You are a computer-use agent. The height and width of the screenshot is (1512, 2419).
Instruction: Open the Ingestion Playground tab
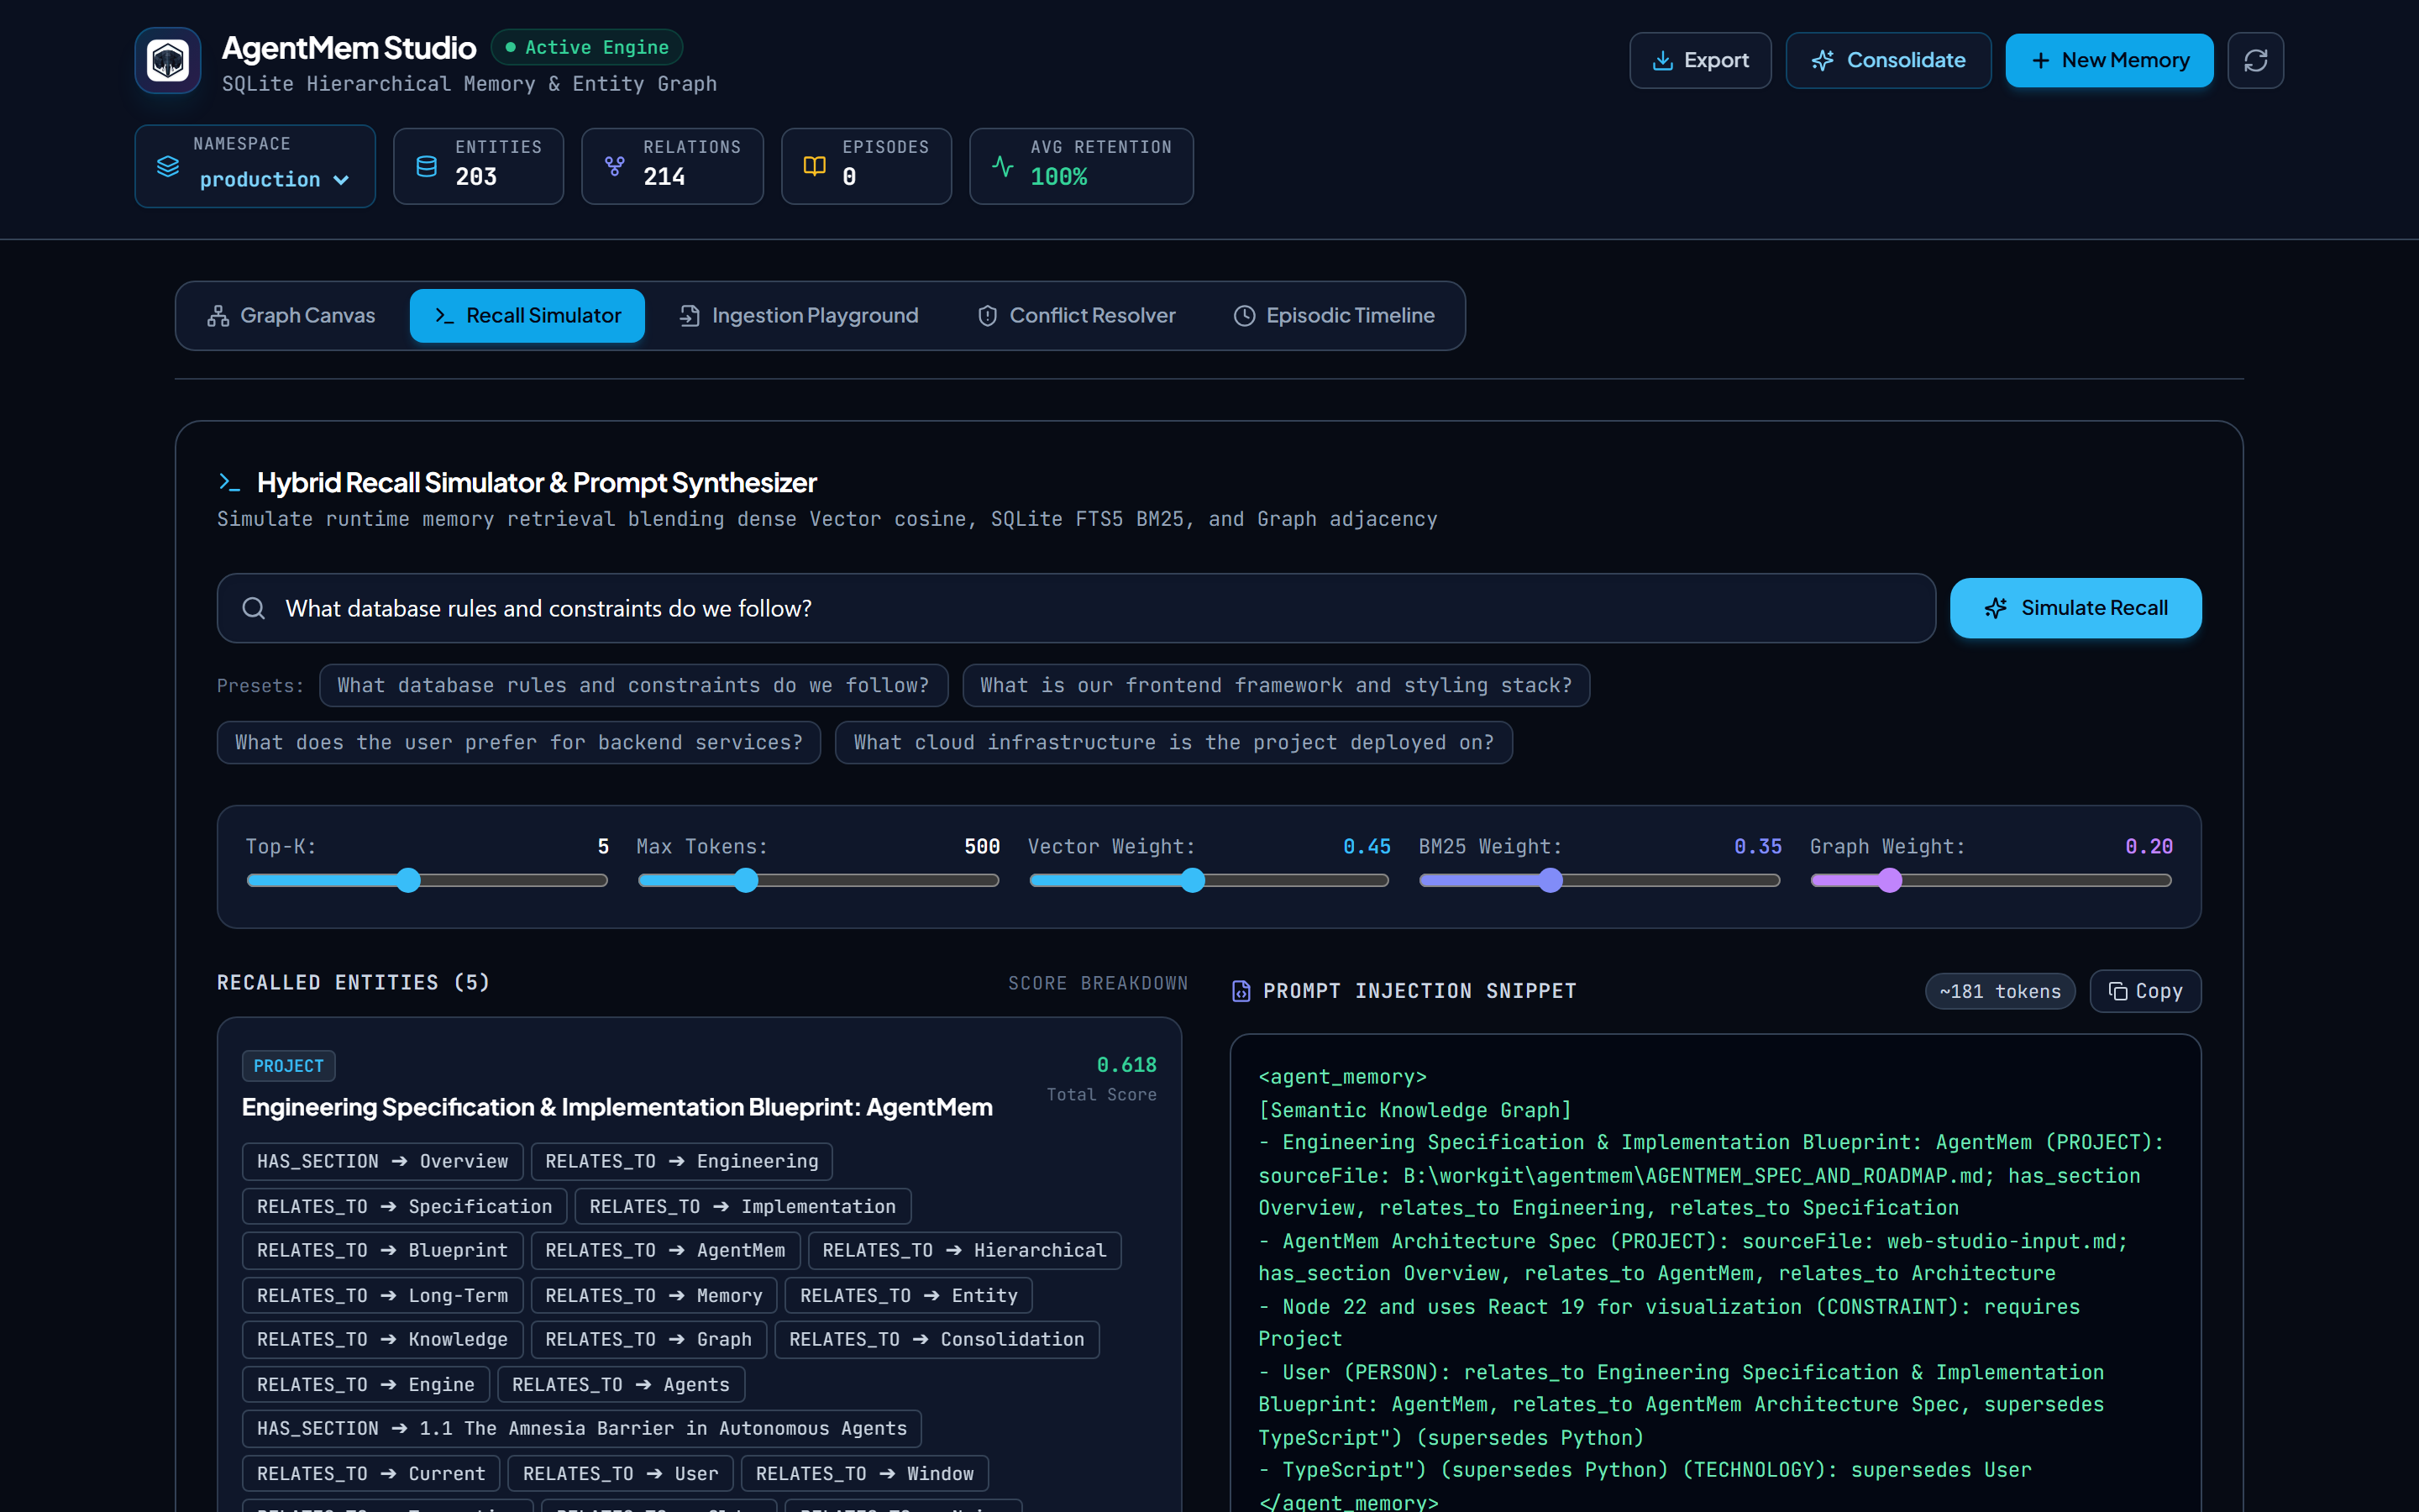pos(799,315)
